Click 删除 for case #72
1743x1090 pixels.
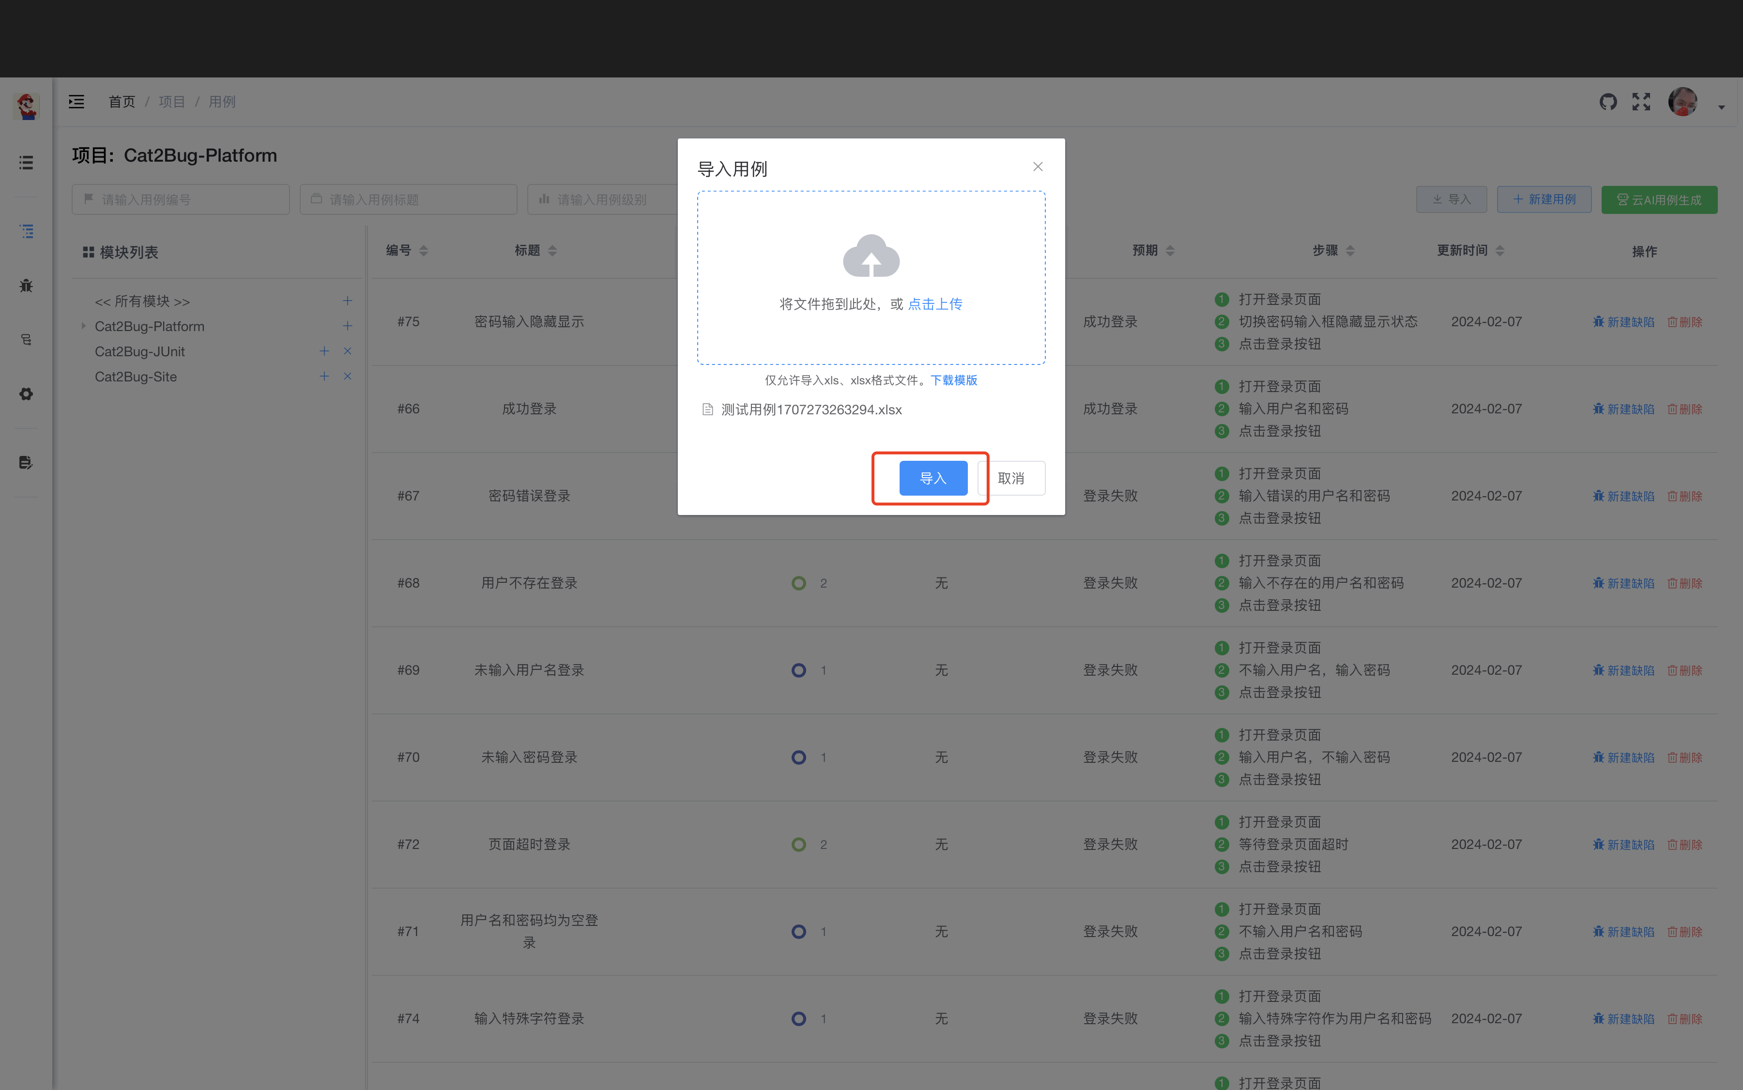1684,844
